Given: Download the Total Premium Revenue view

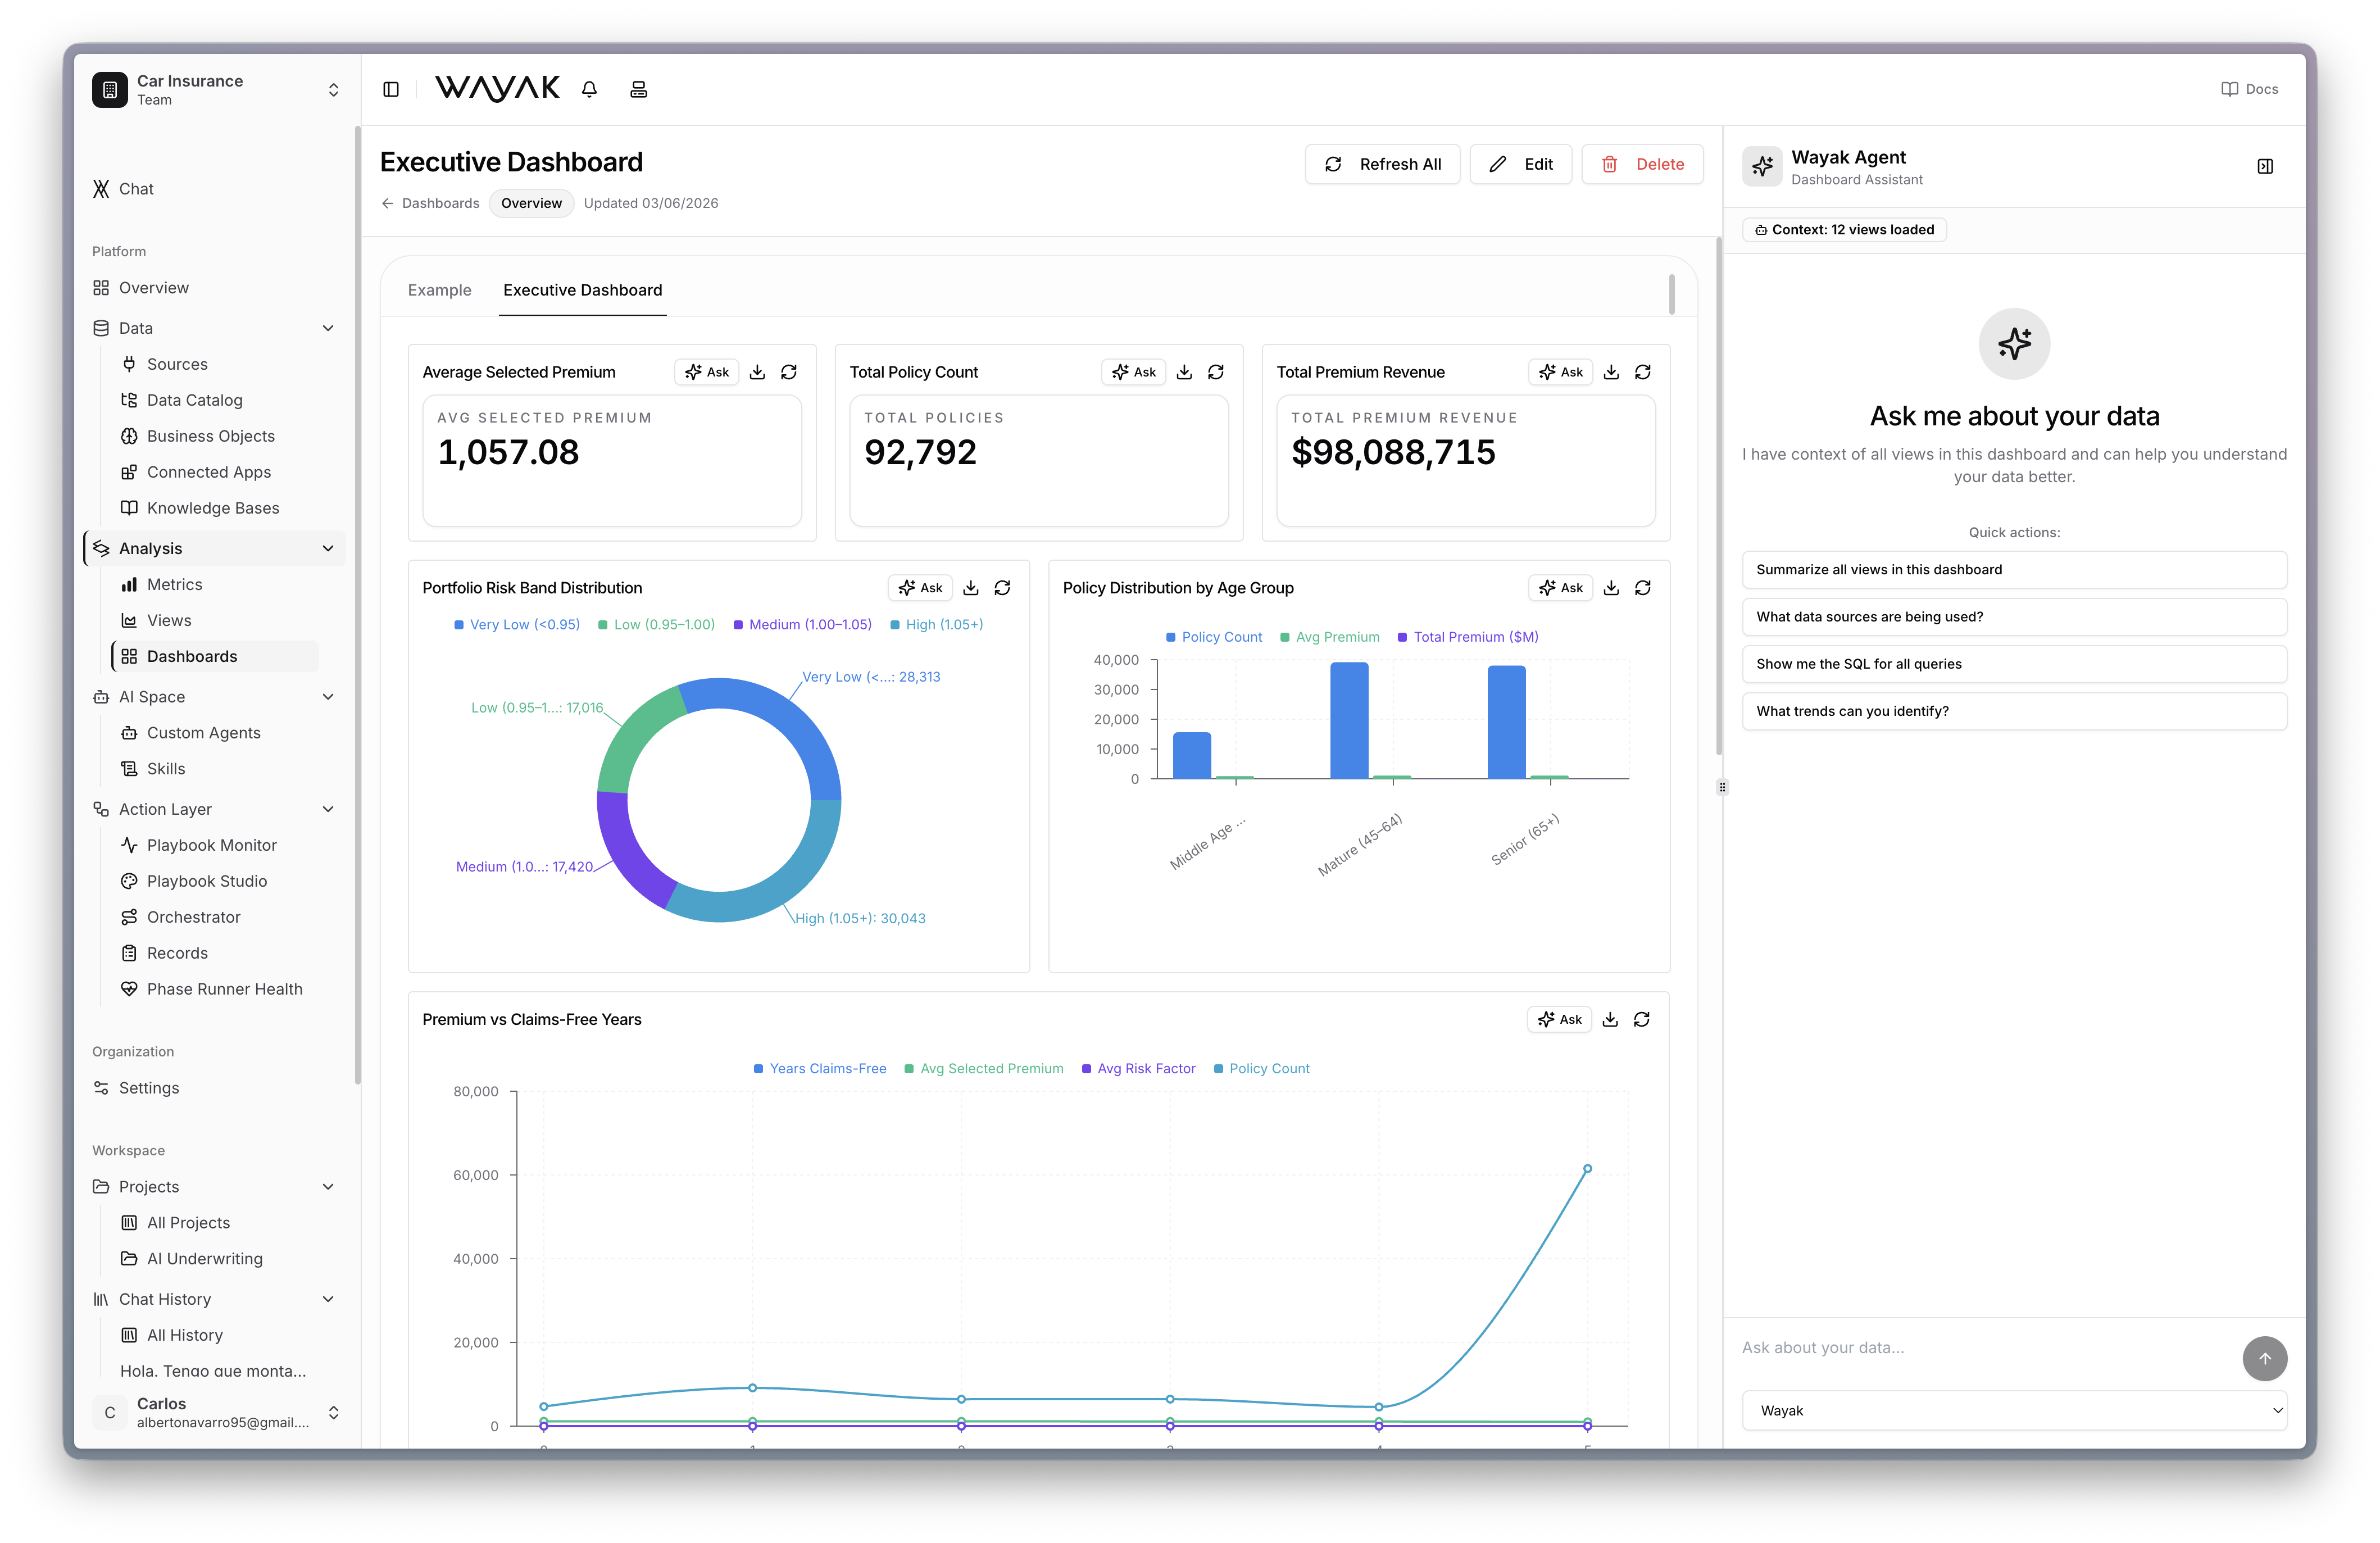Looking at the screenshot, I should (x=1612, y=372).
